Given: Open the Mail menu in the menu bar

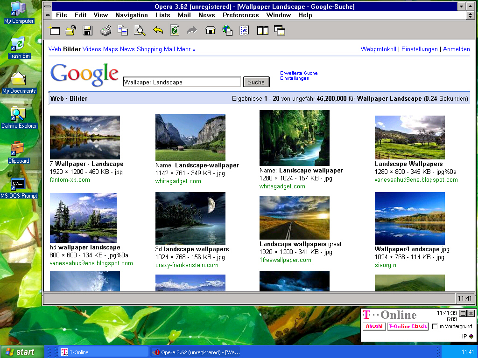Looking at the screenshot, I should point(184,15).
